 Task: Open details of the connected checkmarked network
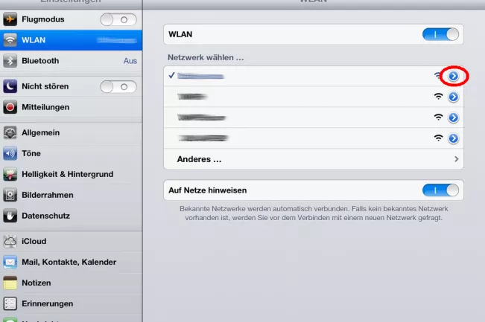tap(454, 76)
